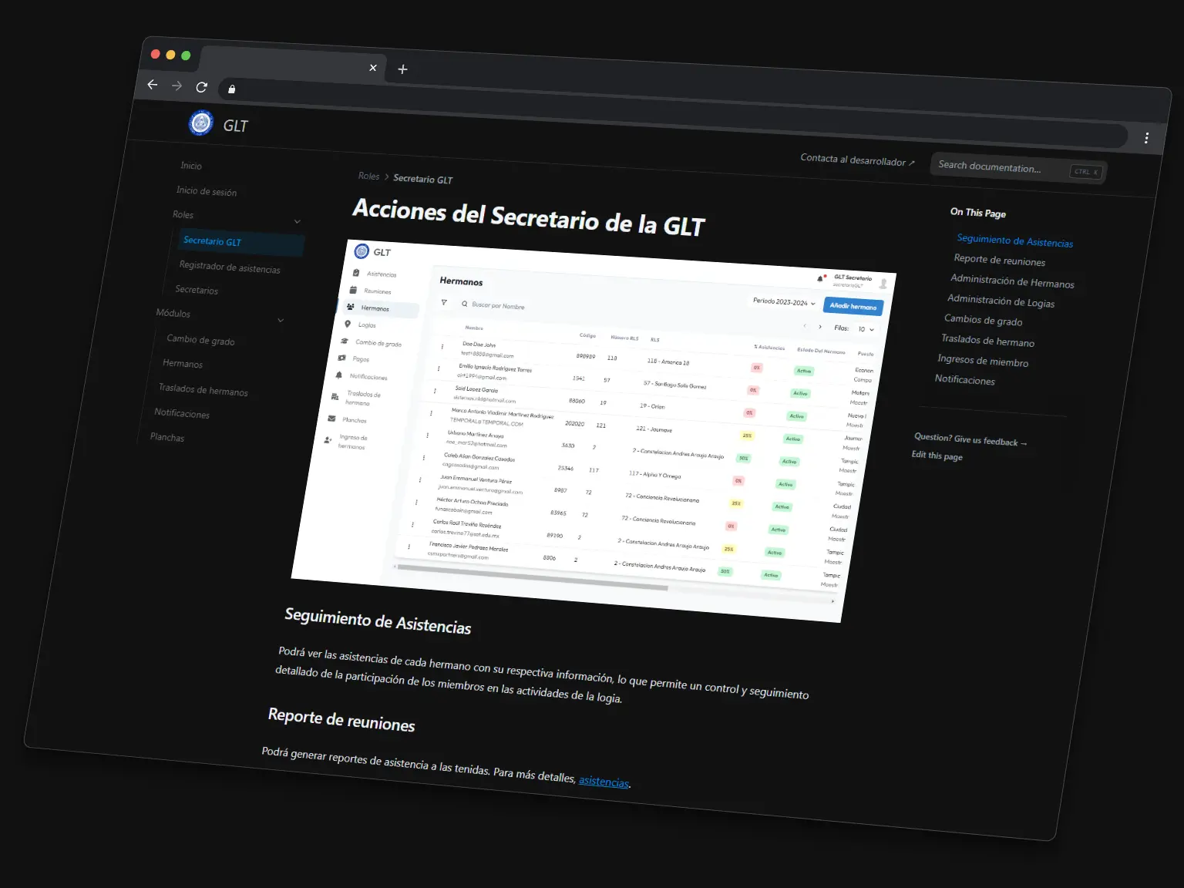Click the browser forward arrow
1184x888 pixels.
(177, 86)
